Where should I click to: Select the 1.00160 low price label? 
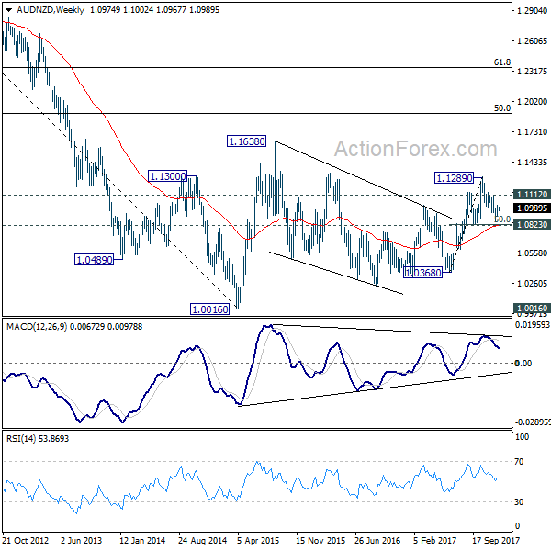coord(209,309)
